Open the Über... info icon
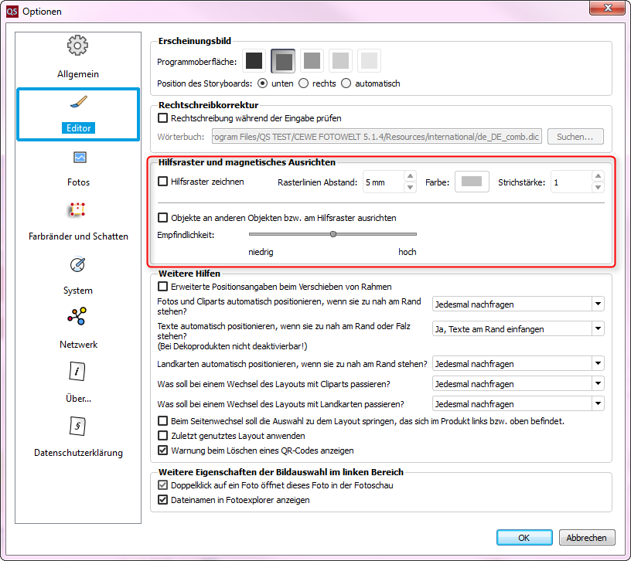 tap(77, 372)
